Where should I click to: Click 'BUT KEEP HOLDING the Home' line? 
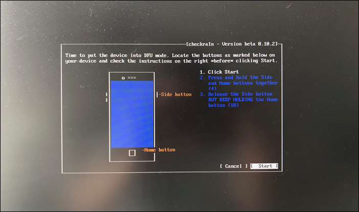243,100
